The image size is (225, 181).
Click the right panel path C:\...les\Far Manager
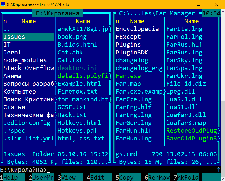(x=157, y=13)
